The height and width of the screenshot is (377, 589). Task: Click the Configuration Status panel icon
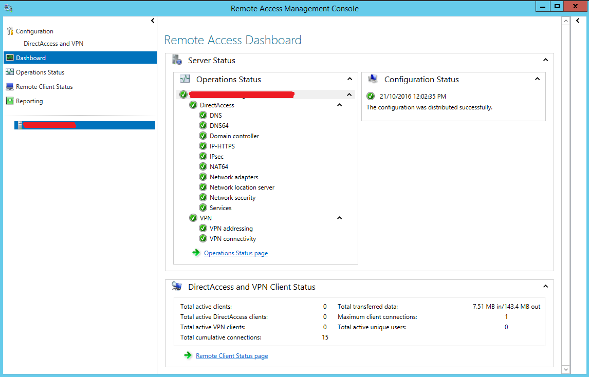click(373, 79)
